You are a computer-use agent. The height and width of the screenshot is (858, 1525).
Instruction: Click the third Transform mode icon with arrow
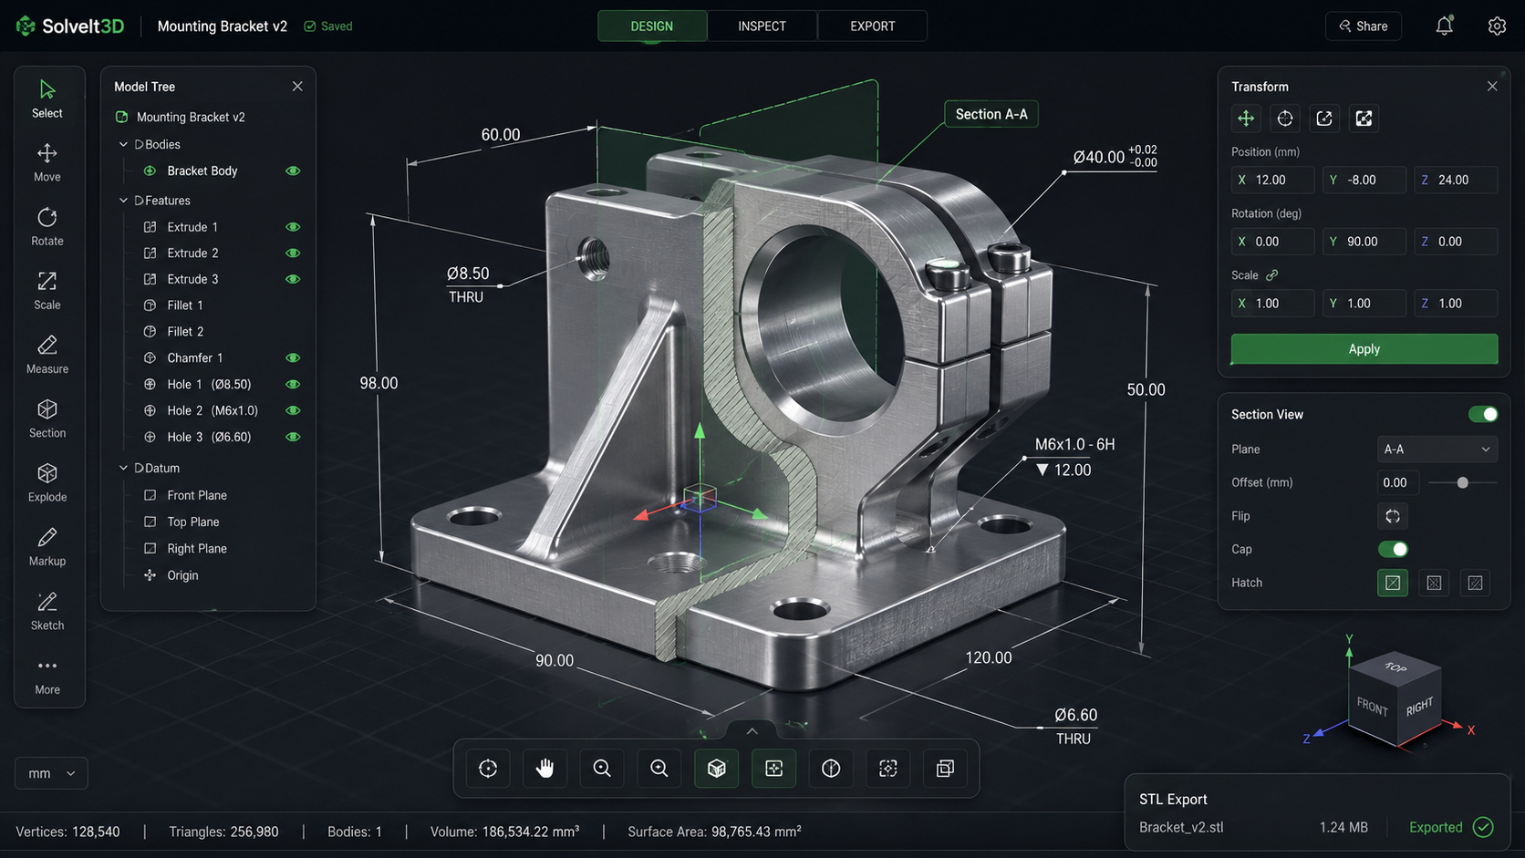coord(1324,119)
